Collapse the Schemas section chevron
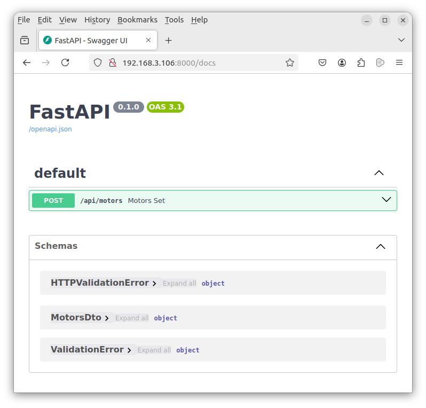Image resolution: width=426 pixels, height=408 pixels. [381, 247]
